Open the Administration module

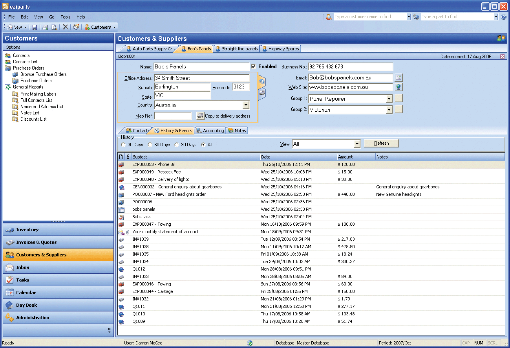pyautogui.click(x=58, y=318)
